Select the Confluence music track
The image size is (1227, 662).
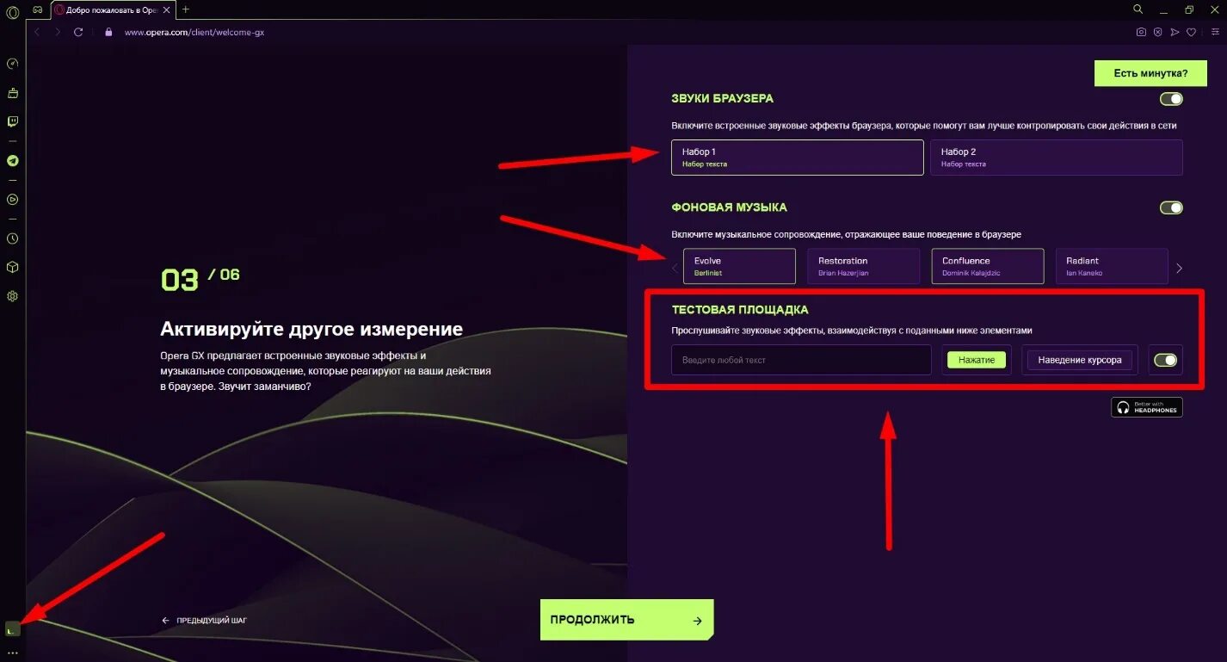coord(988,266)
